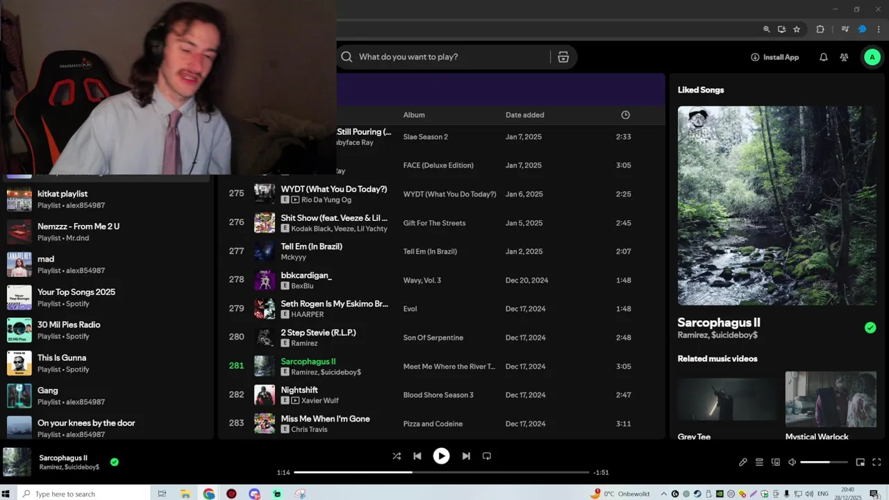Open the miniplayer

click(860, 462)
